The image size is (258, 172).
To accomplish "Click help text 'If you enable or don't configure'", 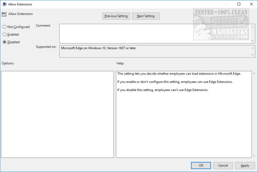I will [140, 82].
